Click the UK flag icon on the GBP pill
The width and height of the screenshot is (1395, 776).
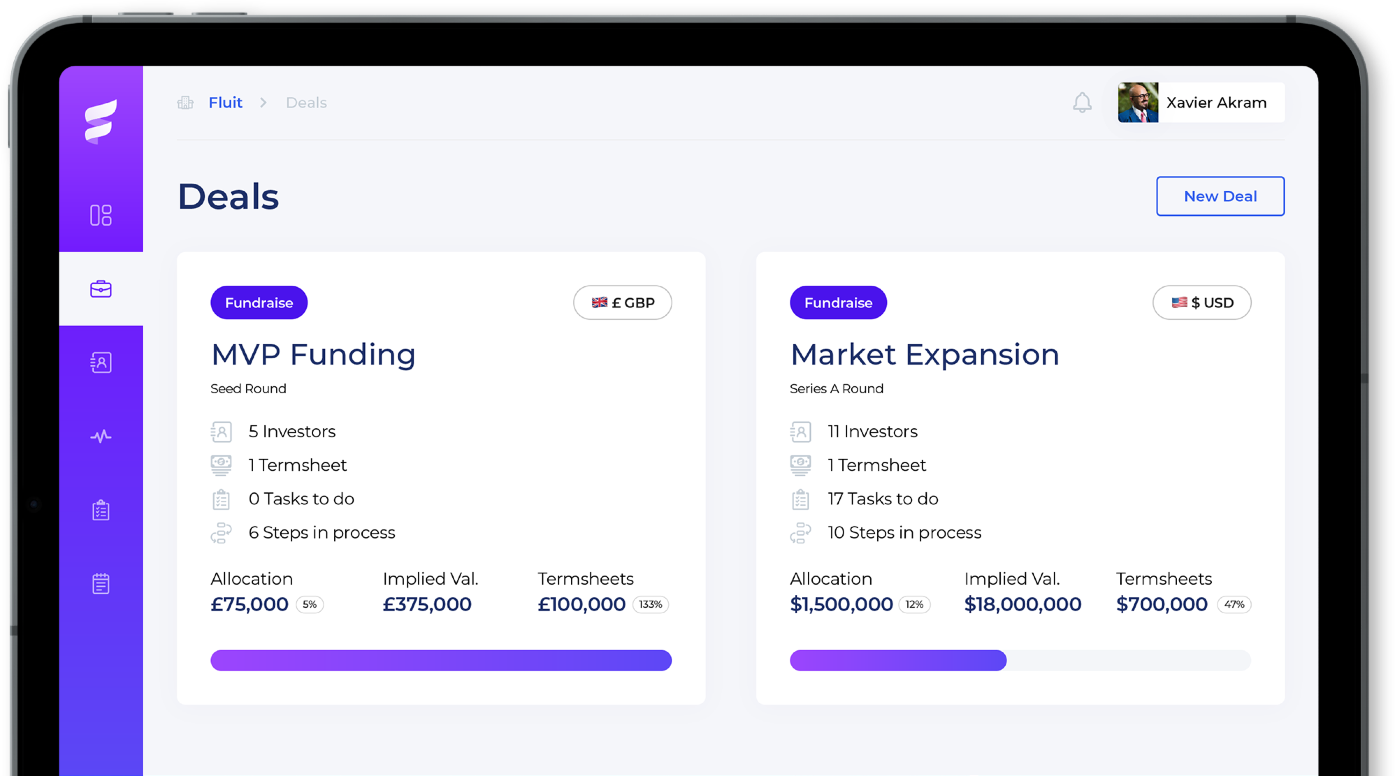tap(600, 302)
